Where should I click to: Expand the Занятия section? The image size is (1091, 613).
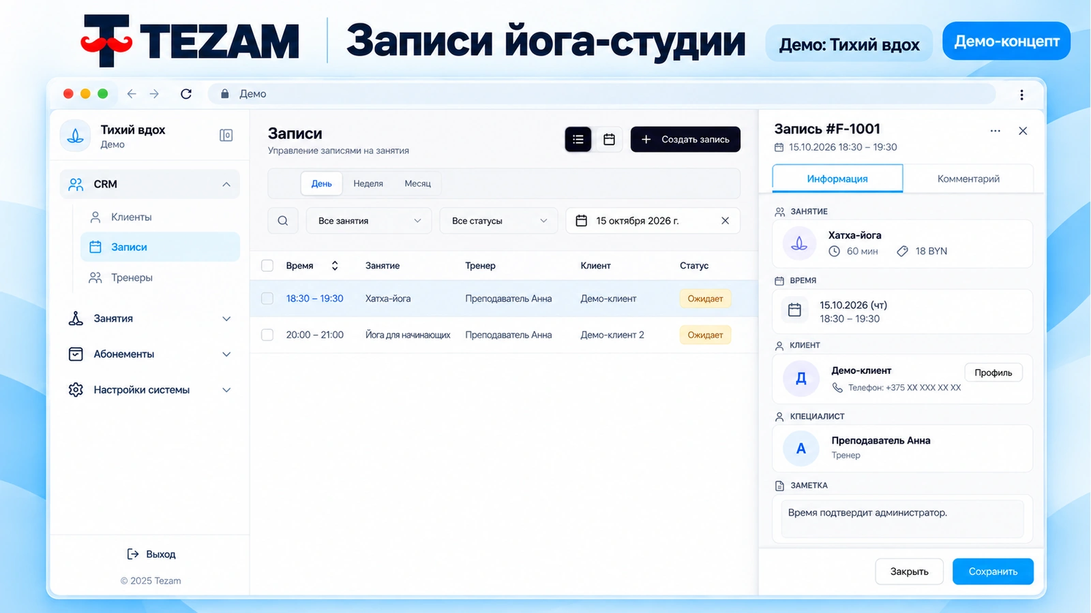click(150, 319)
